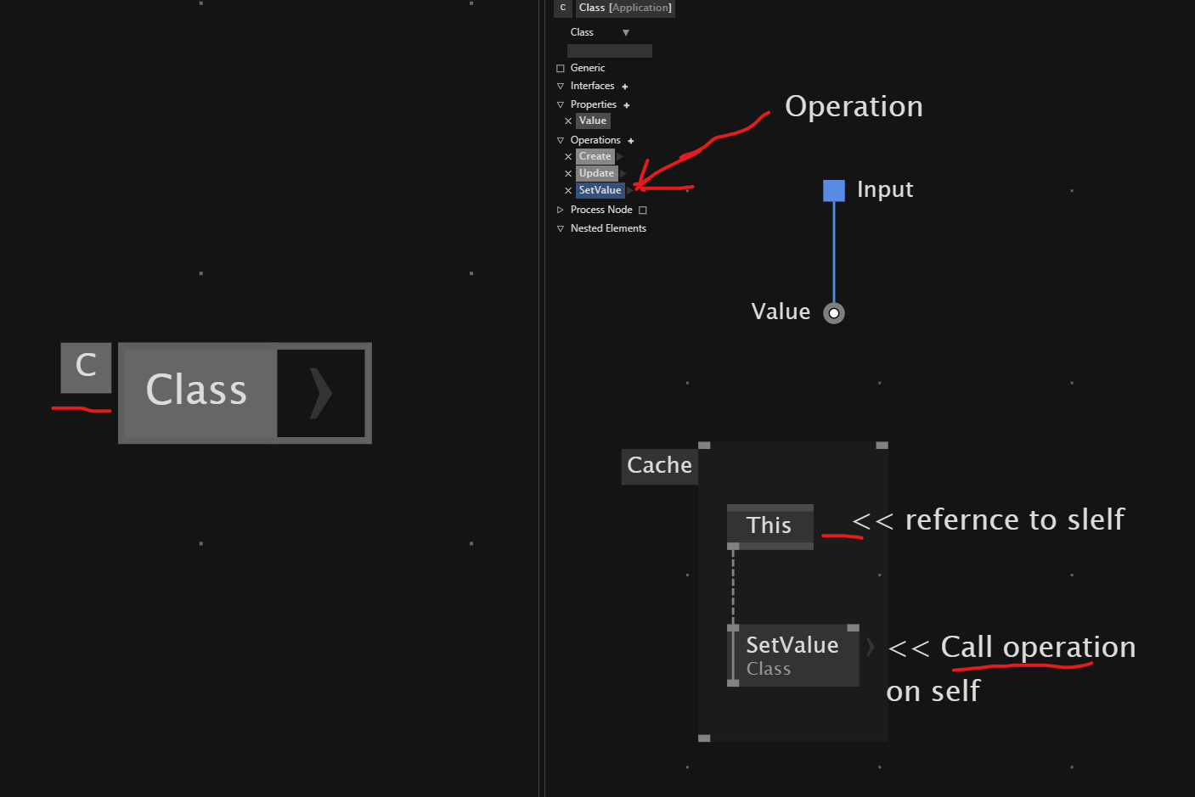Viewport: 1195px width, 797px height.
Task: Collapse the Nested Elements section
Action: point(561,229)
